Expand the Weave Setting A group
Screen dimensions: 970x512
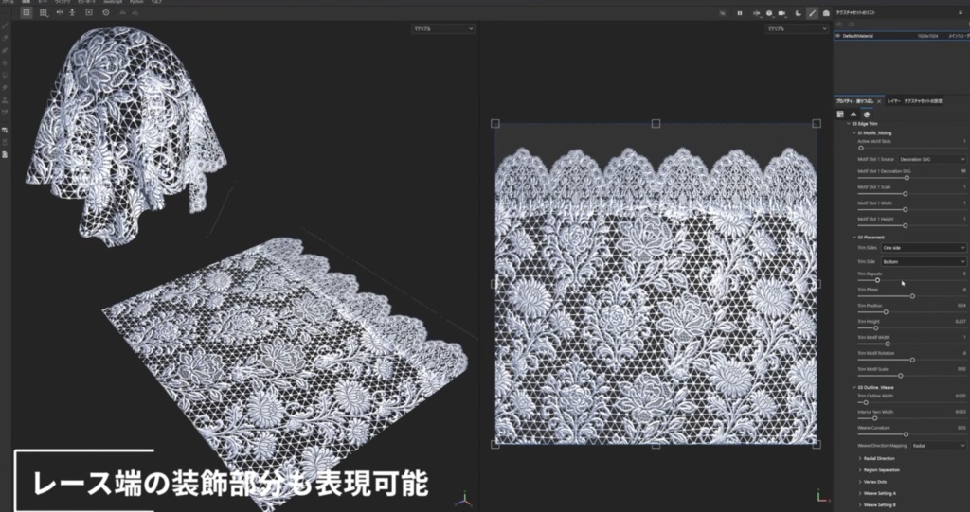pos(860,493)
